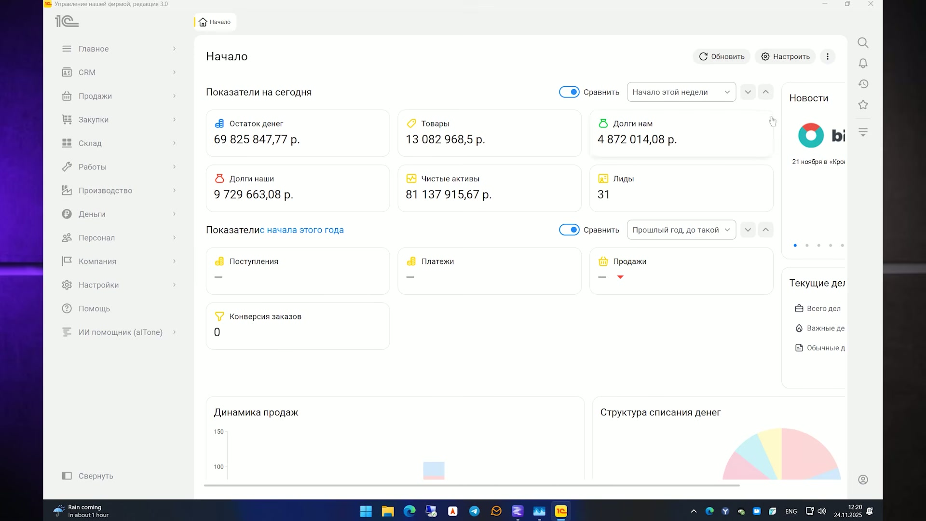Open the Деньги menu item
The image size is (926, 521).
click(x=119, y=214)
